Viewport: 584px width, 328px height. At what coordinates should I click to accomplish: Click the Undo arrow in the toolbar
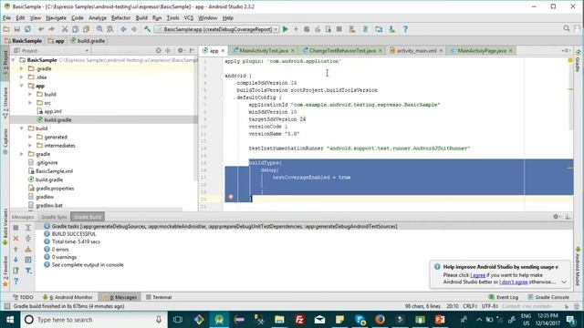(x=40, y=29)
